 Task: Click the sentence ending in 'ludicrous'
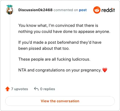tap(54, 59)
